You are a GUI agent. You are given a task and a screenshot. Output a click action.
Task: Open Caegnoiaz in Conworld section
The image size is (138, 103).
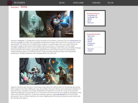pos(91,43)
